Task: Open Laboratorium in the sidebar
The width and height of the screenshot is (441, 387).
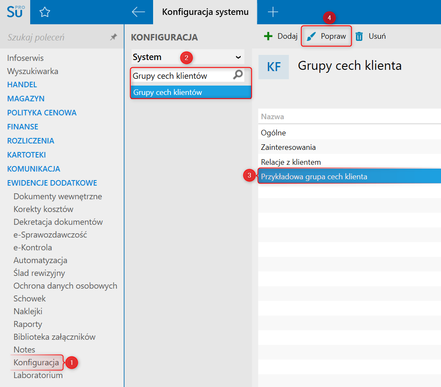Action: coord(38,375)
